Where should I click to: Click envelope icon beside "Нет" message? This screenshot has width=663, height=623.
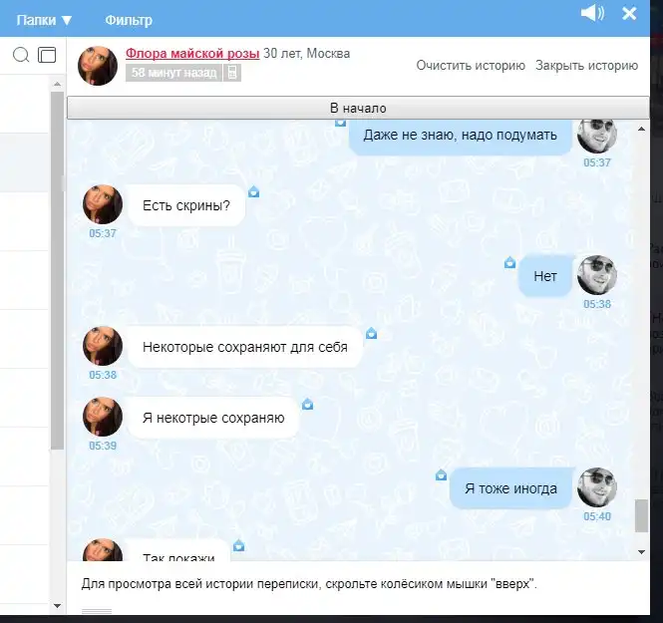tap(510, 262)
